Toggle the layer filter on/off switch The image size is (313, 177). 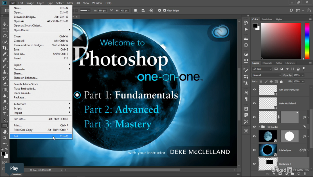pyautogui.click(x=304, y=69)
